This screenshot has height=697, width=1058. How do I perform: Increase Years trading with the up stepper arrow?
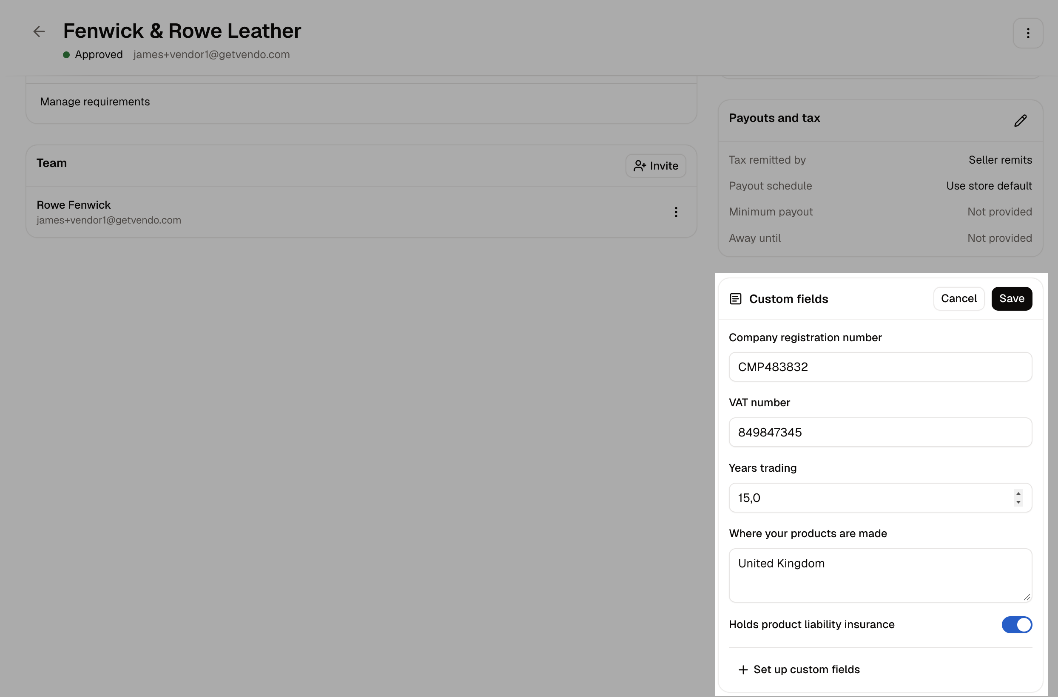tap(1018, 493)
